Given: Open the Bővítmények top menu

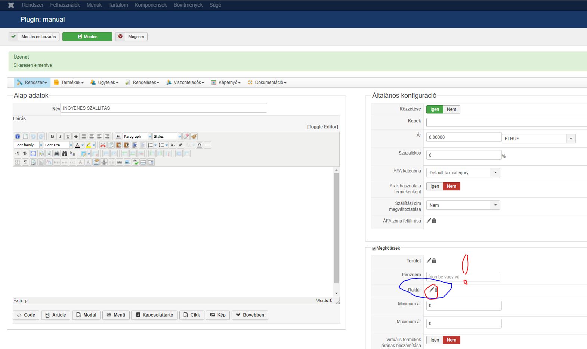Looking at the screenshot, I should click(188, 5).
